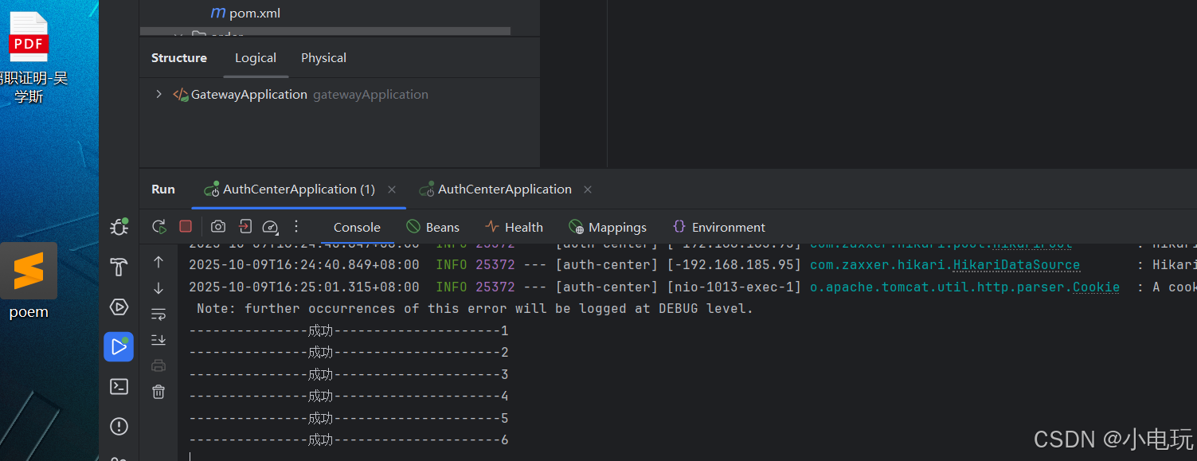Click the log line ending with 1
This screenshot has height=461, width=1197.
(349, 331)
